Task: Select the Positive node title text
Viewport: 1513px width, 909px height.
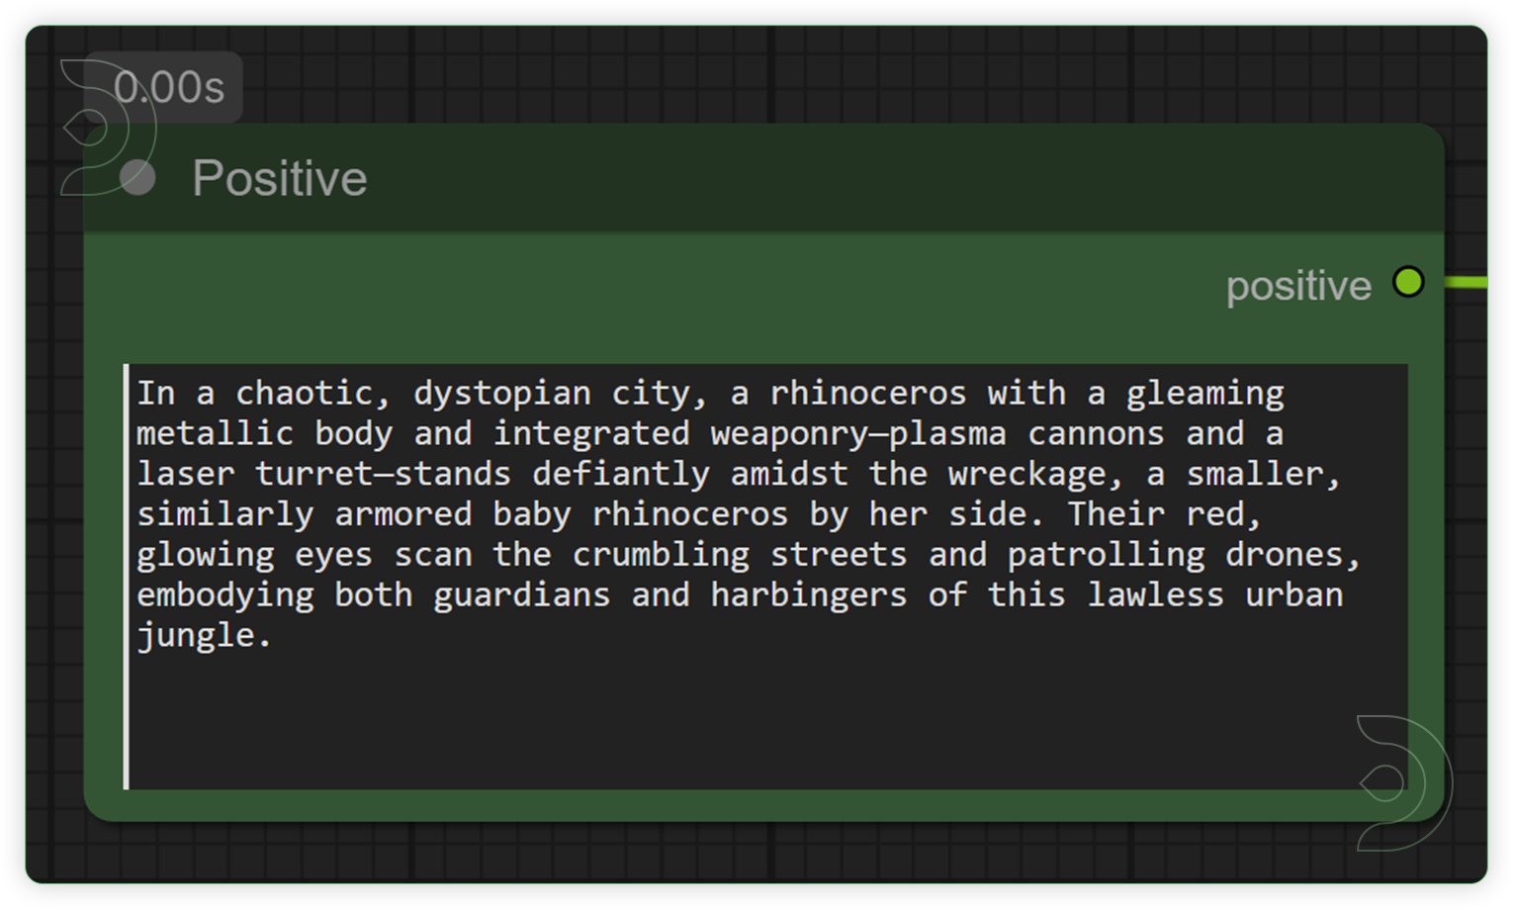Action: pos(280,178)
